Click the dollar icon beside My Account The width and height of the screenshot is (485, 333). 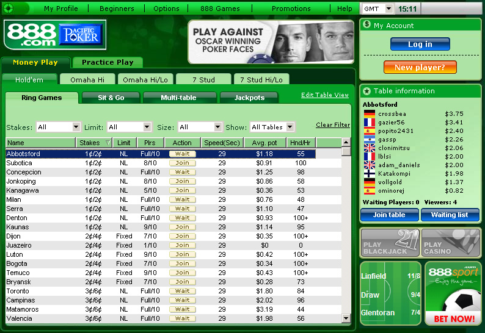tap(367, 24)
